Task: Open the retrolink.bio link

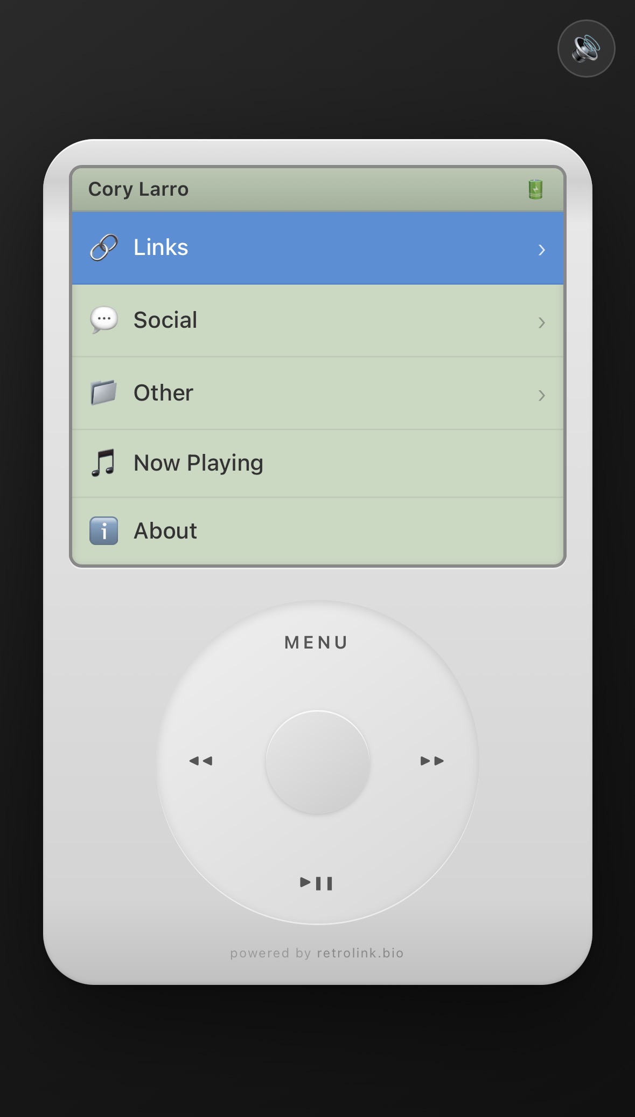Action: pyautogui.click(x=360, y=953)
